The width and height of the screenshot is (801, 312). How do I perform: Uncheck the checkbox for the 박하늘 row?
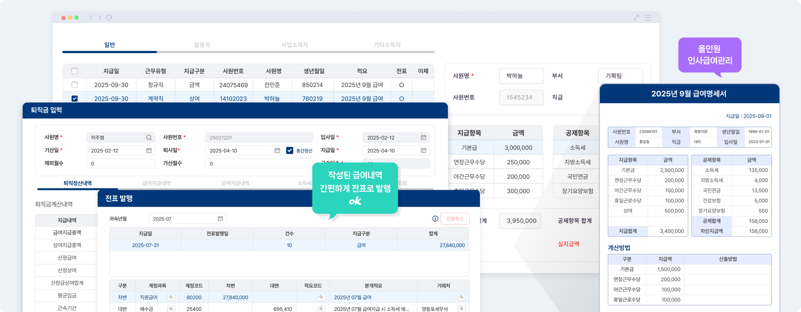point(75,99)
